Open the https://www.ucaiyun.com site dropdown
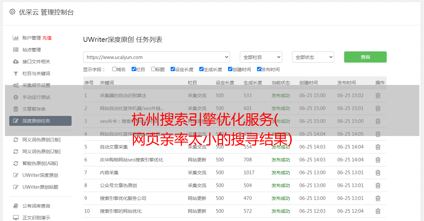Screen dimensions: 424x221 pyautogui.click(x=156, y=57)
